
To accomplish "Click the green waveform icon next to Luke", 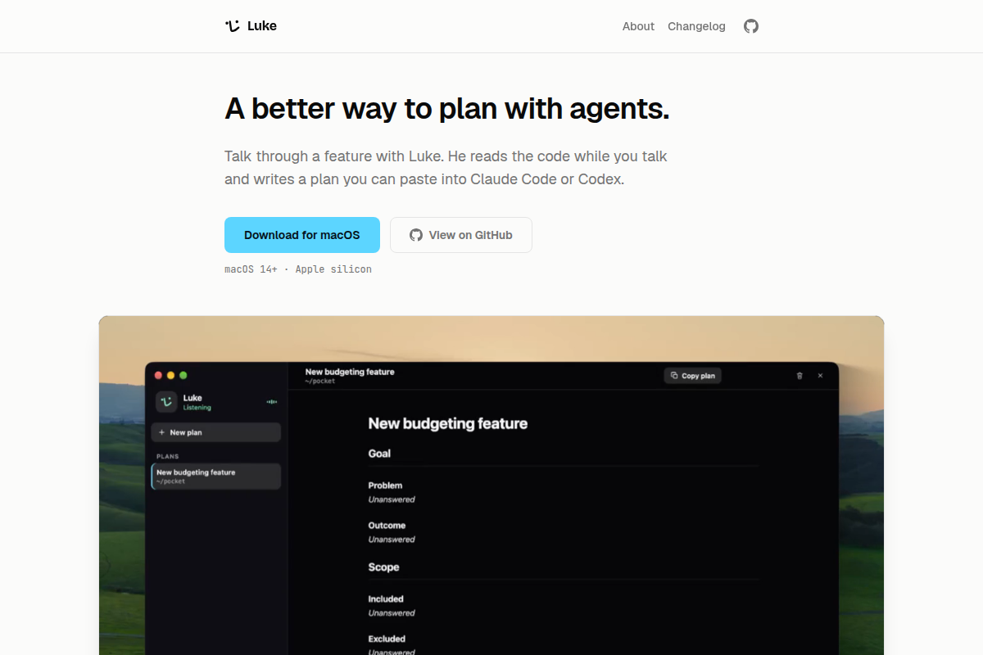I will point(272,401).
